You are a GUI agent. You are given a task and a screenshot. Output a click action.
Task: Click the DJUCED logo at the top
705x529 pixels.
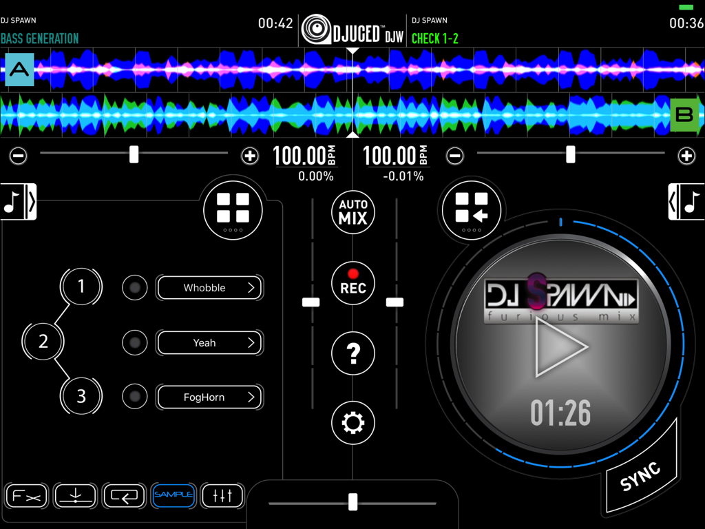352,29
